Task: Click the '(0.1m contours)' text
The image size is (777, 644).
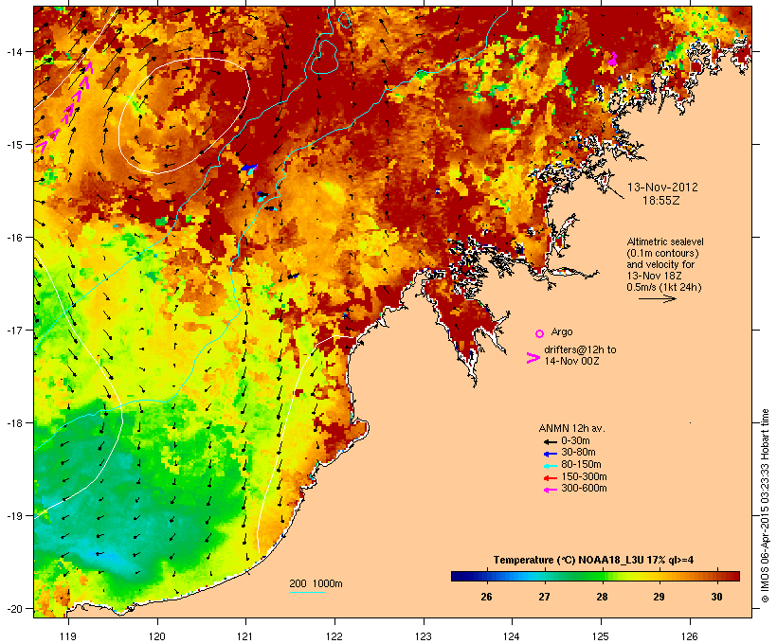Action: click(x=662, y=253)
